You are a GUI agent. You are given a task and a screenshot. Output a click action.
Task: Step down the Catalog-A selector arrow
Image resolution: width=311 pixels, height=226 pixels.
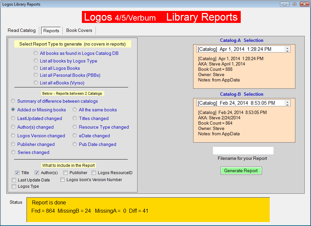tap(288, 51)
